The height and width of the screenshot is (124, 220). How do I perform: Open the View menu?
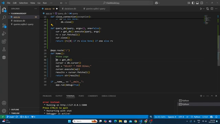(x=33, y=3)
